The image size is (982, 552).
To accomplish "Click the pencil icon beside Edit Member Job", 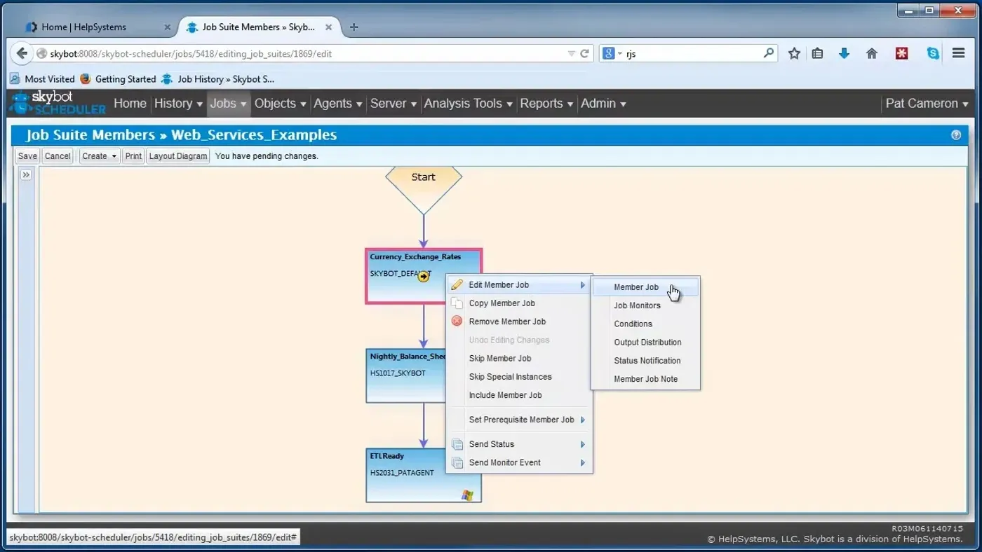I will coord(457,285).
